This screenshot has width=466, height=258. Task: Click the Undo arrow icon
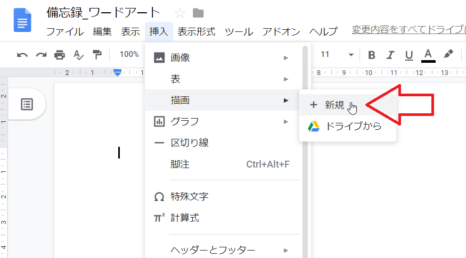(x=22, y=54)
